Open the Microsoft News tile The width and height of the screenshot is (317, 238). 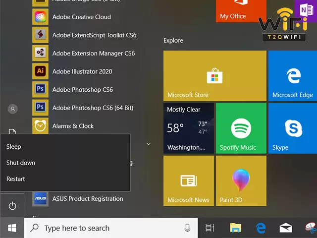(x=189, y=181)
